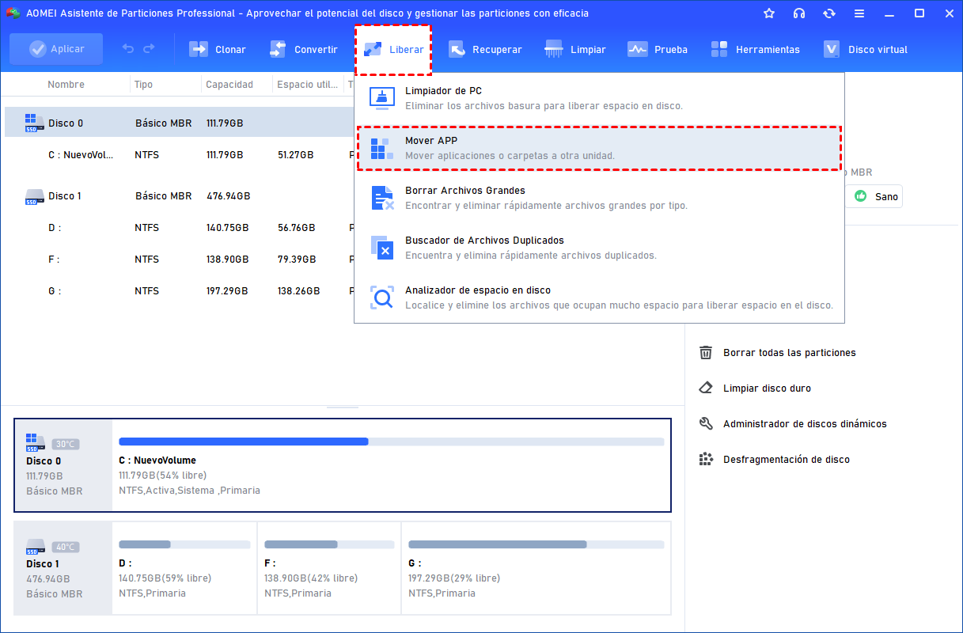Click the bookmark star icon in title bar

(769, 13)
